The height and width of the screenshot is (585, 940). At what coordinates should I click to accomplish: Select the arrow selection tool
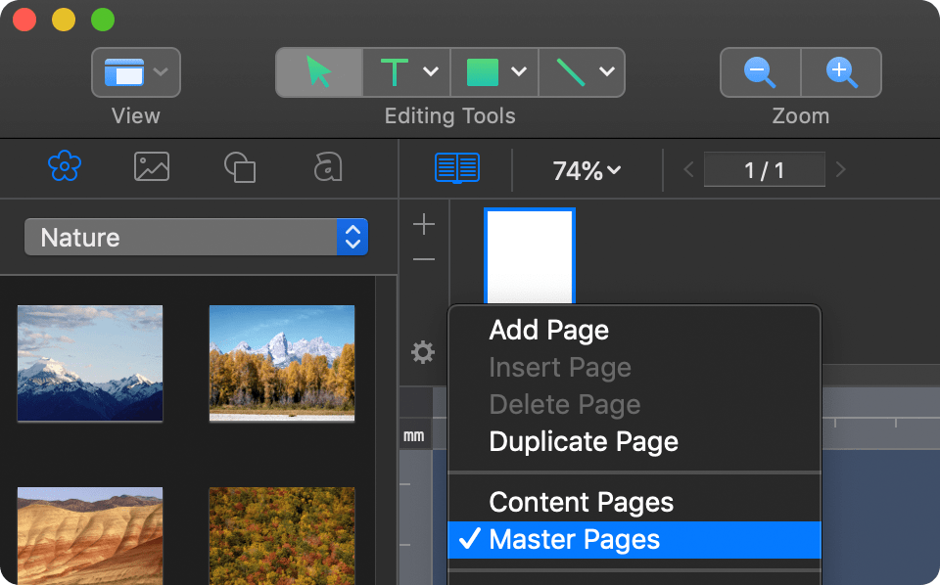(317, 71)
